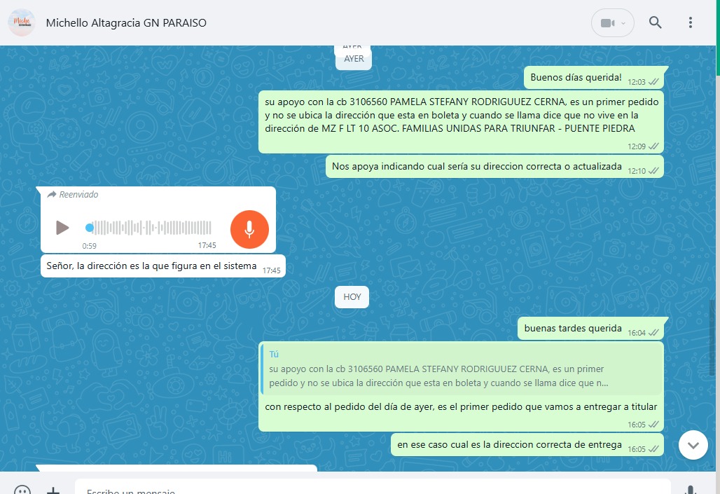Open the video call button
The height and width of the screenshot is (494, 720).
click(x=607, y=23)
